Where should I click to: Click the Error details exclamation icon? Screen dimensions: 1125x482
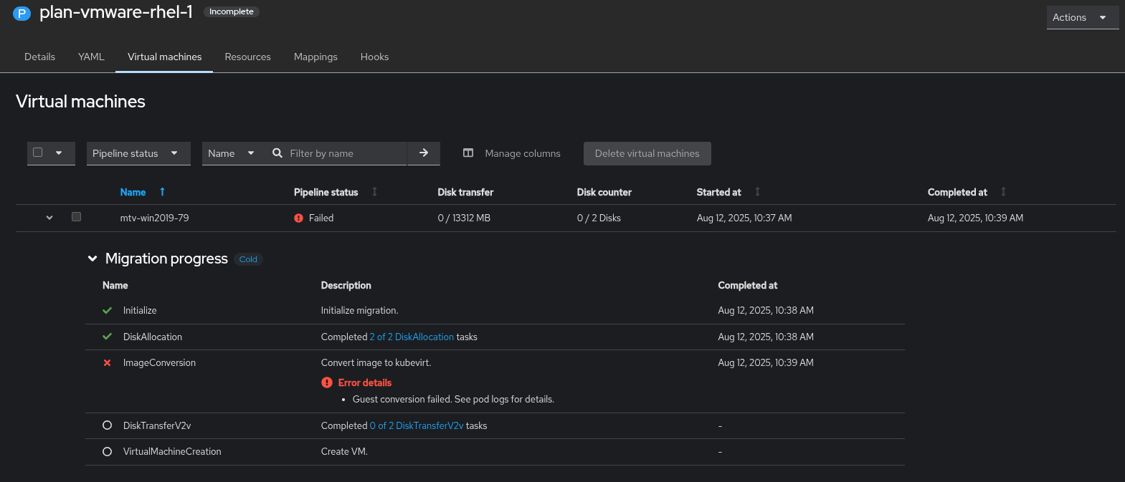pyautogui.click(x=327, y=382)
